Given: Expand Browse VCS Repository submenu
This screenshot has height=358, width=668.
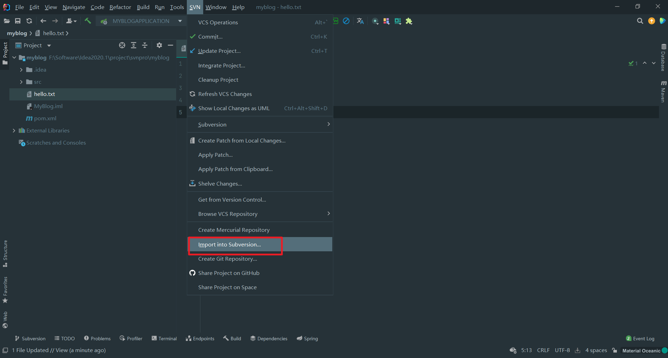Looking at the screenshot, I should (x=260, y=214).
